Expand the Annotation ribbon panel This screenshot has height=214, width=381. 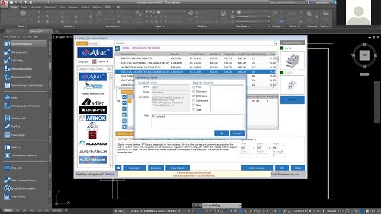(113, 26)
